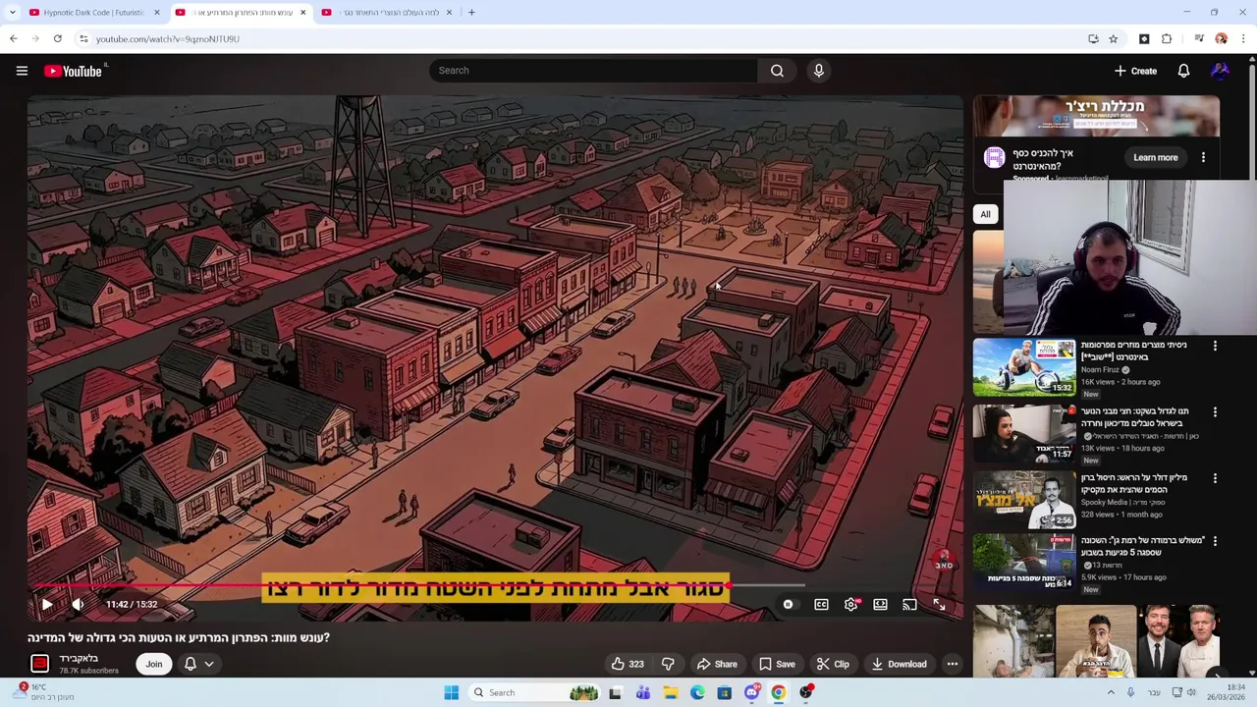Show hidden system tray icons
Viewport: 1257px width, 707px height.
click(x=1111, y=693)
